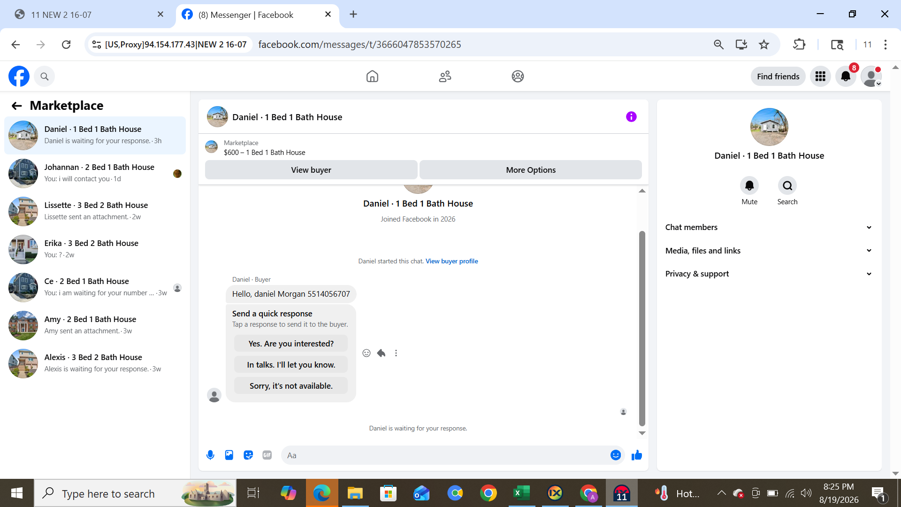Viewport: 901px width, 507px height.
Task: React to the message with emoji icon
Action: [367, 353]
